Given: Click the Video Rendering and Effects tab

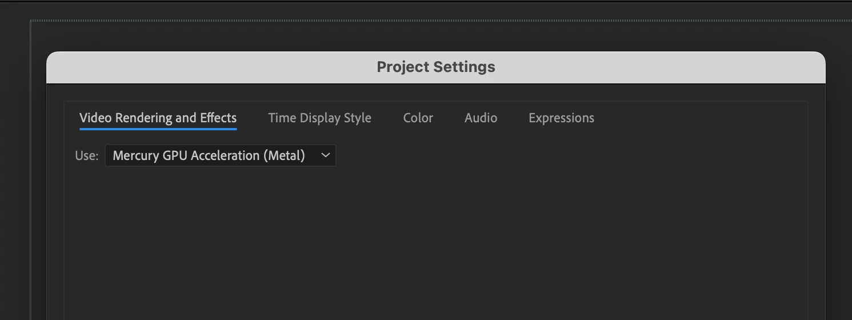Looking at the screenshot, I should pyautogui.click(x=158, y=118).
